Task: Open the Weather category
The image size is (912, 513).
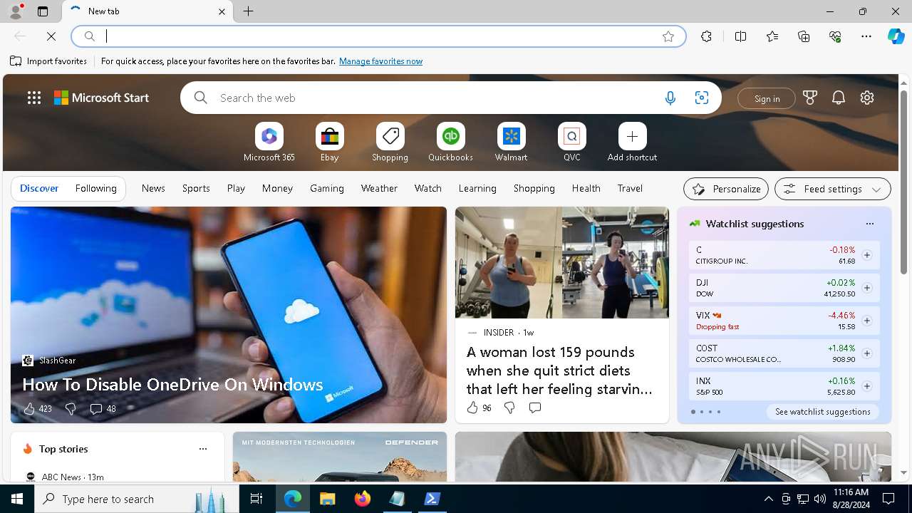Action: tap(379, 188)
